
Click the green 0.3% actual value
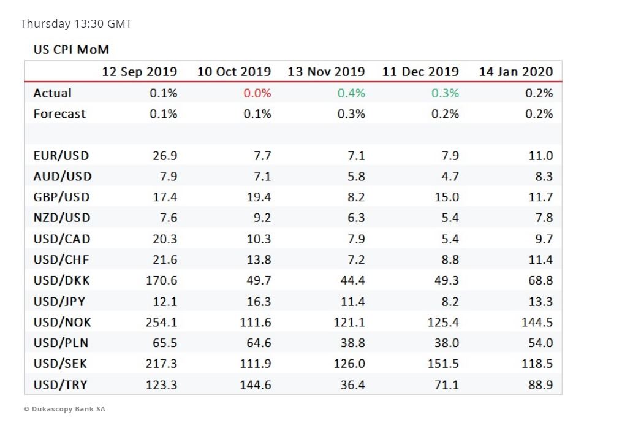point(445,93)
